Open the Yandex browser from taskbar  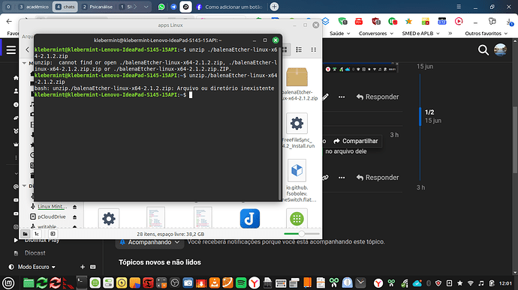254,283
